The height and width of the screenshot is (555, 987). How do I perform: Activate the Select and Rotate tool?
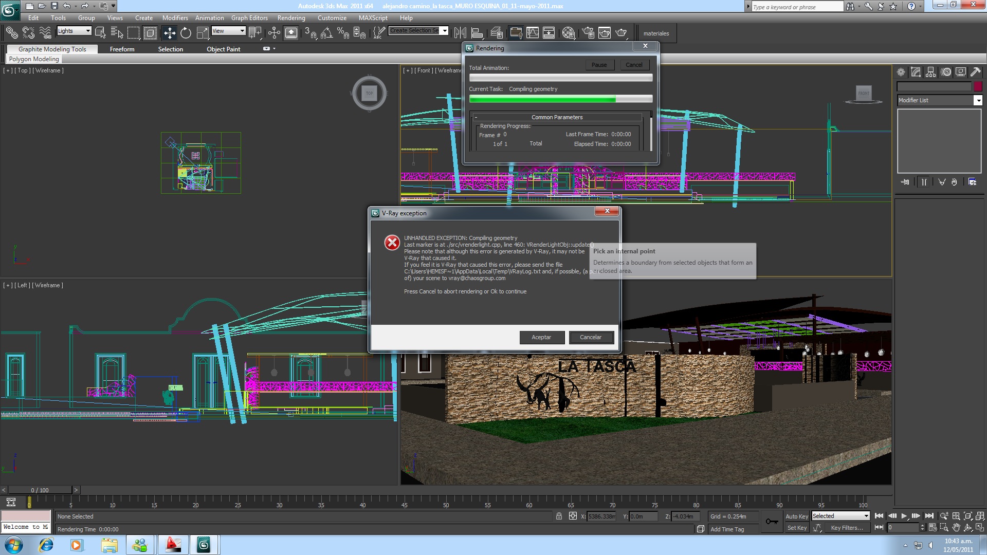186,33
